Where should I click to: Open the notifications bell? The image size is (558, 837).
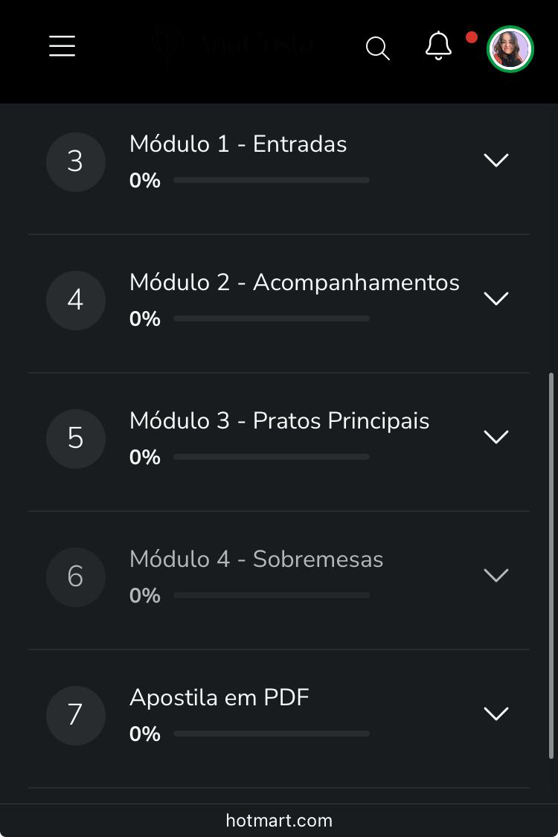[438, 46]
